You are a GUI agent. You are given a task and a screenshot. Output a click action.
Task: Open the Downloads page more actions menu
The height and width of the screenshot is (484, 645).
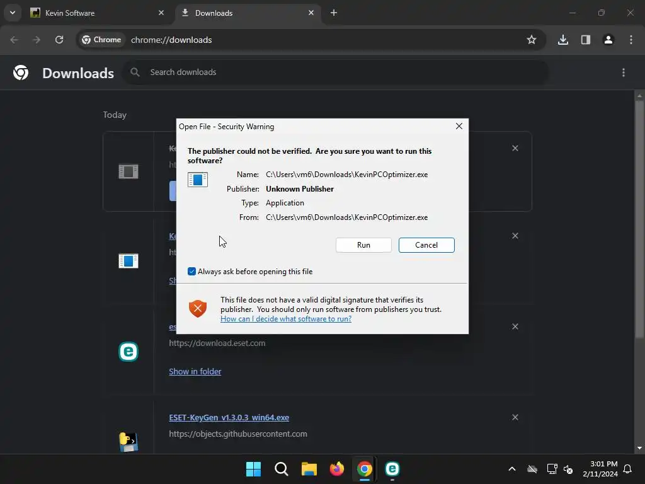pos(624,72)
